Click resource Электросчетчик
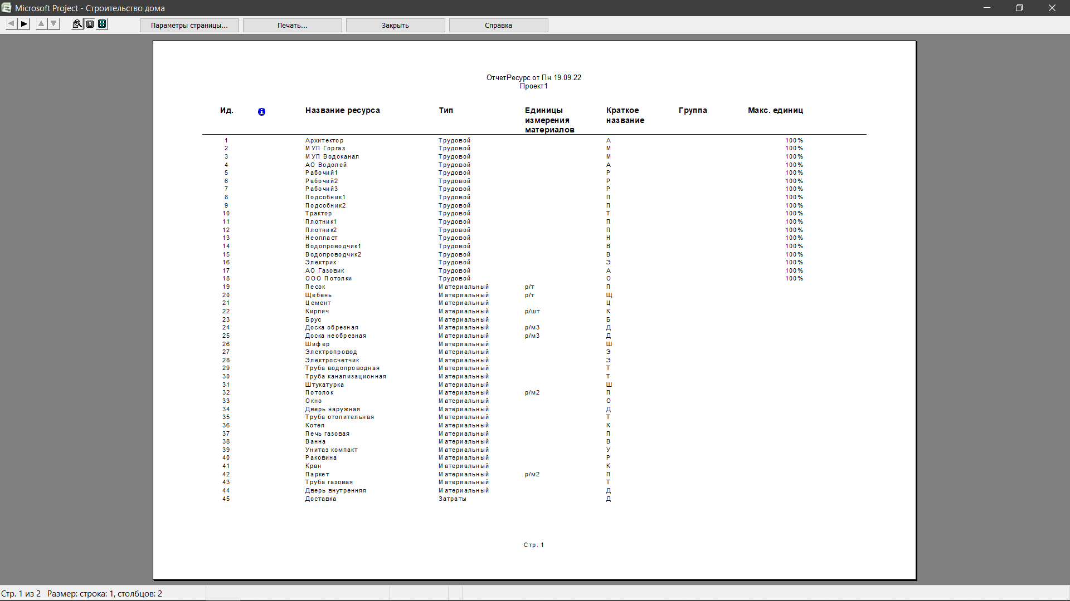 click(332, 361)
